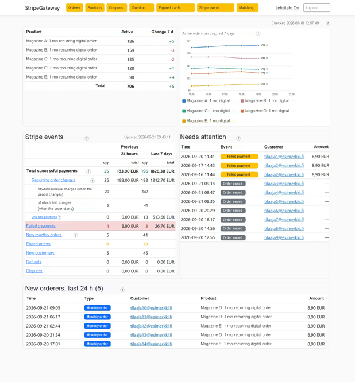Image resolution: width=355 pixels, height=382 pixels.
Task: Click Order ended badge dated 2026-09-21 09.14
Action: pyautogui.click(x=233, y=184)
